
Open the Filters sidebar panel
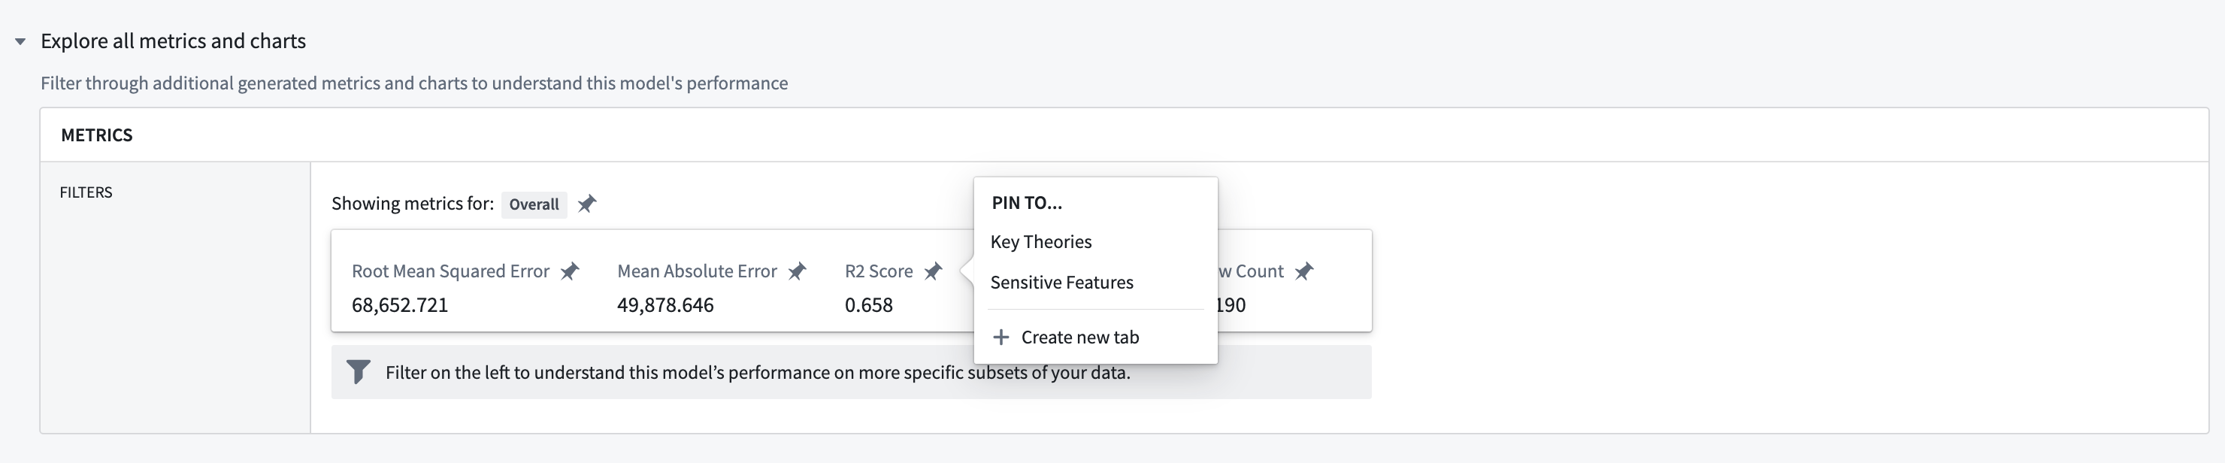click(x=86, y=192)
